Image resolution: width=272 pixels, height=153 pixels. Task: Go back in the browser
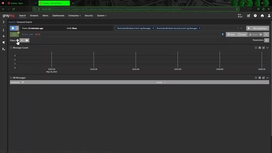[3, 9]
